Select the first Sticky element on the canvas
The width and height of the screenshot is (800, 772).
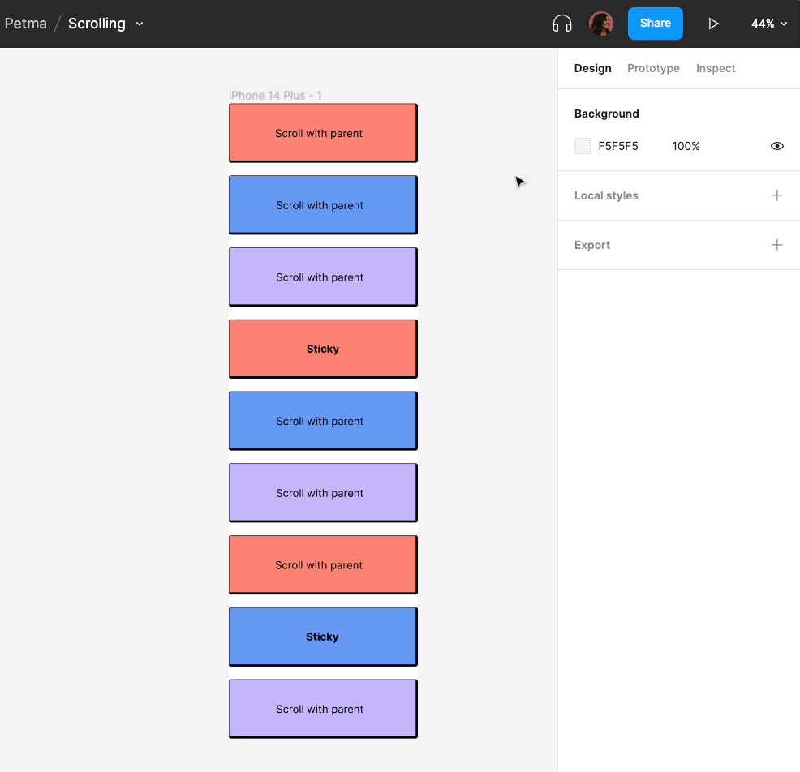point(322,349)
